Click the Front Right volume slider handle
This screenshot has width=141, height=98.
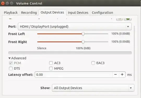pyautogui.click(x=83, y=42)
